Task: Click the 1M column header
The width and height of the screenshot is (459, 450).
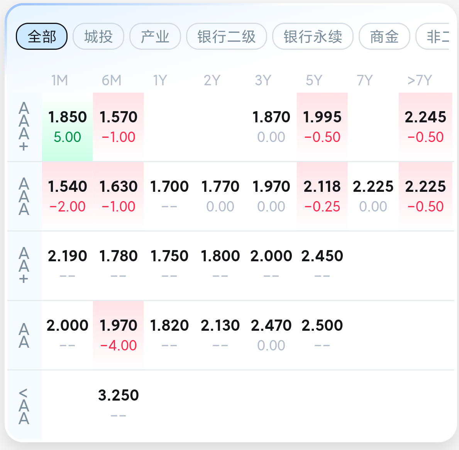Action: click(x=59, y=80)
